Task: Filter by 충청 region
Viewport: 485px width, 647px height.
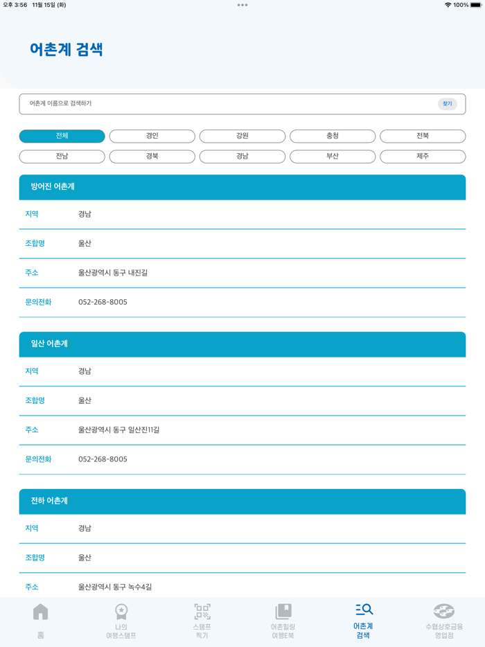Action: click(x=333, y=136)
